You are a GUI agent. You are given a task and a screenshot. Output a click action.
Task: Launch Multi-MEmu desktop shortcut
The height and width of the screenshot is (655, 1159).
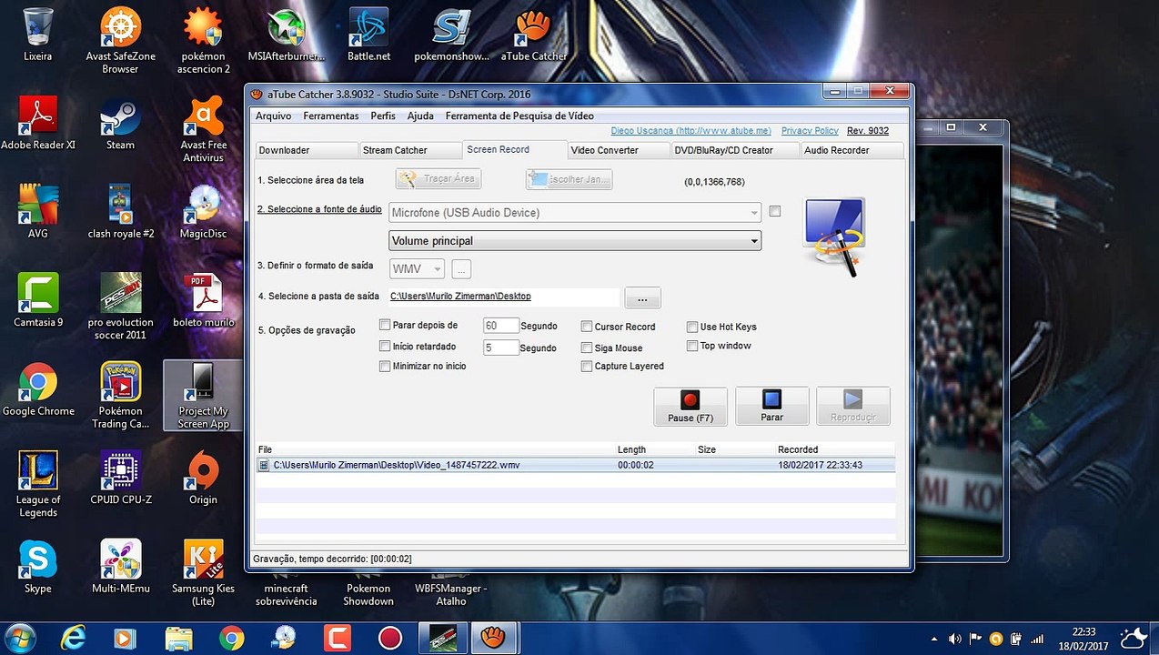pyautogui.click(x=120, y=567)
